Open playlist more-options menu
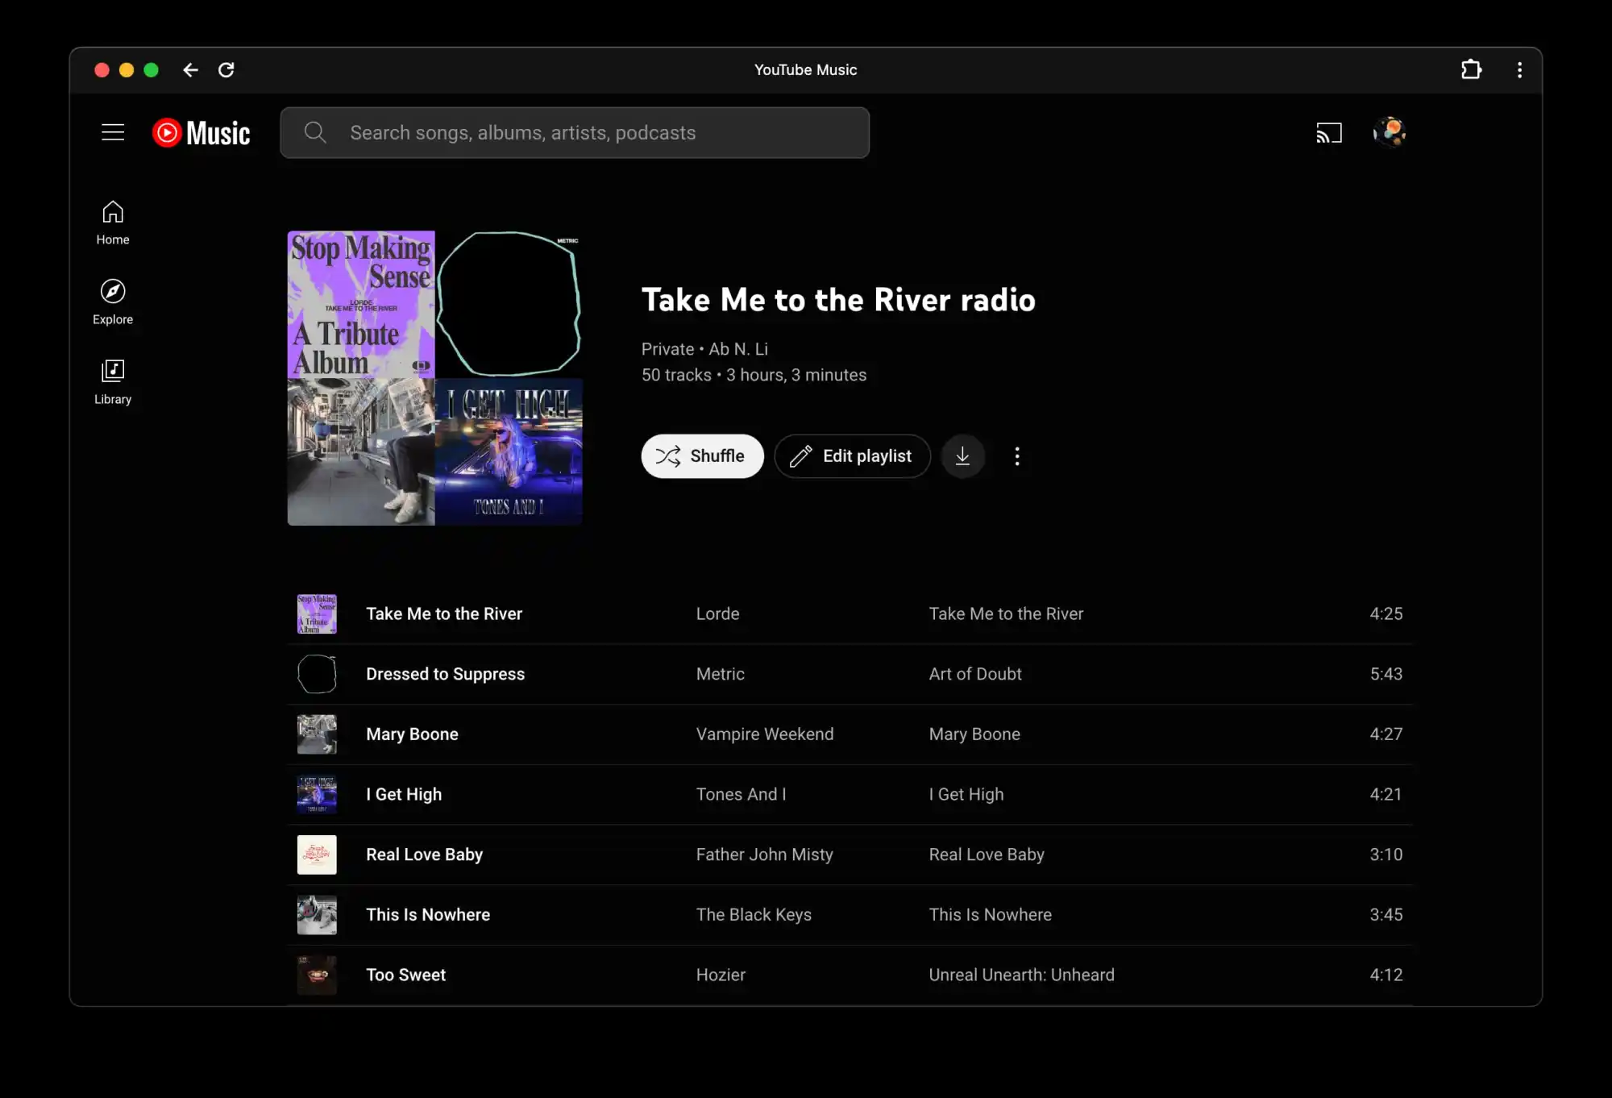1612x1098 pixels. click(x=1017, y=456)
